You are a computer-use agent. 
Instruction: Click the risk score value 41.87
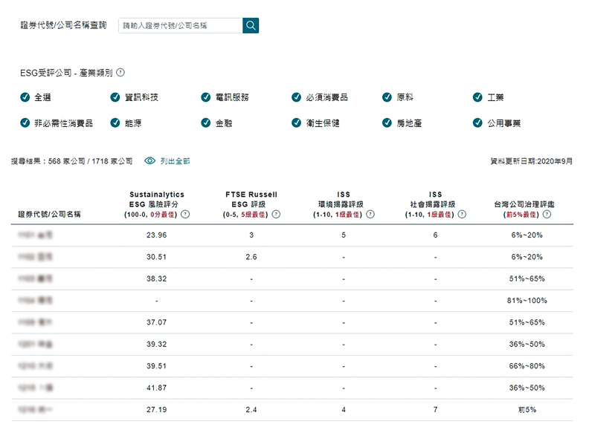click(157, 388)
